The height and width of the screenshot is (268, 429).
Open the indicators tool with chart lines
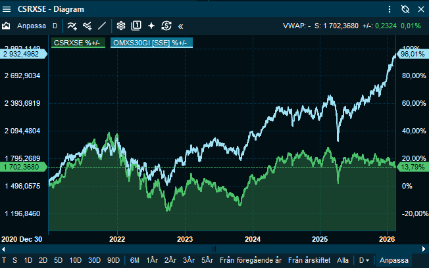(x=72, y=26)
